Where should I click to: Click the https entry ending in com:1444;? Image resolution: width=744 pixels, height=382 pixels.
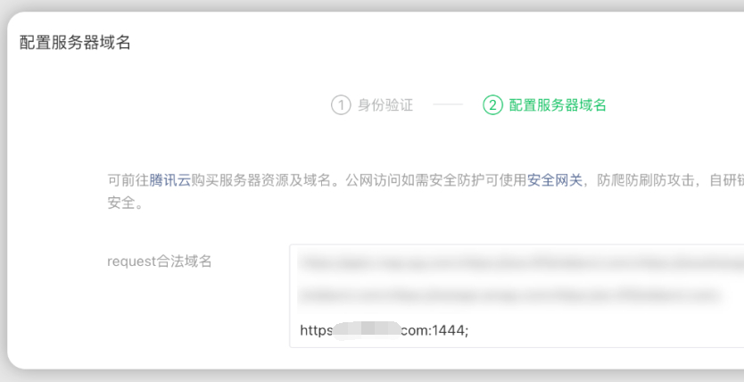384,330
